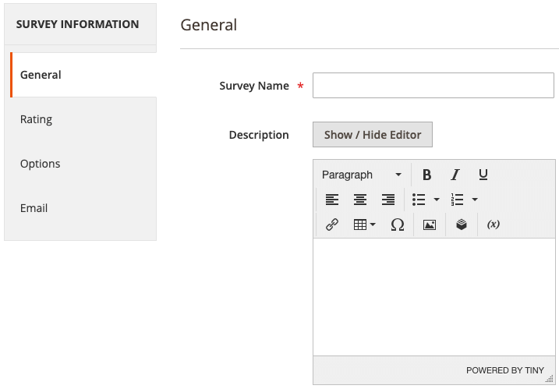Insert a link using chain icon

(332, 225)
